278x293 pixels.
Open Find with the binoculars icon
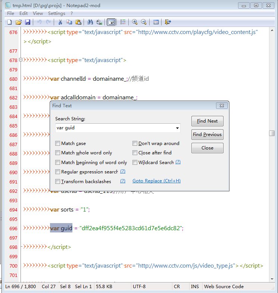pos(90,22)
